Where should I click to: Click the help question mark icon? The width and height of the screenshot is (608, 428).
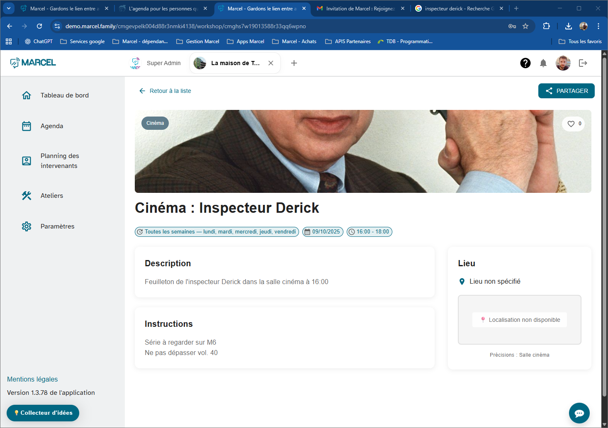pyautogui.click(x=525, y=63)
